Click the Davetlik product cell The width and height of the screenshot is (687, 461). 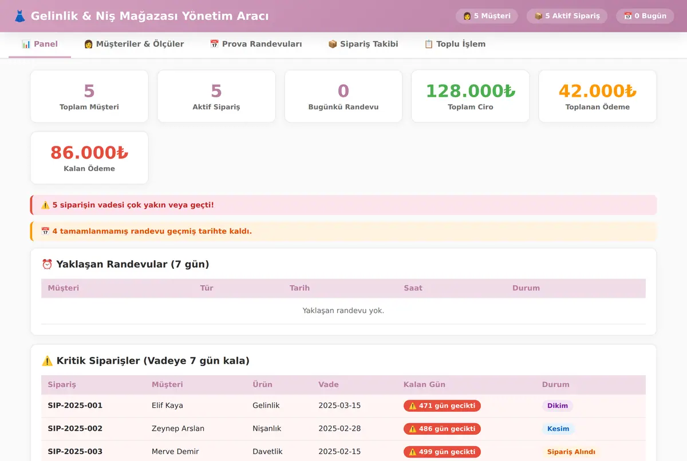[x=267, y=452]
